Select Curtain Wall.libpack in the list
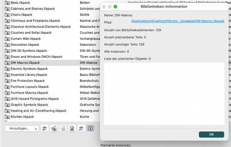This screenshot has width=231, height=147. point(26,39)
